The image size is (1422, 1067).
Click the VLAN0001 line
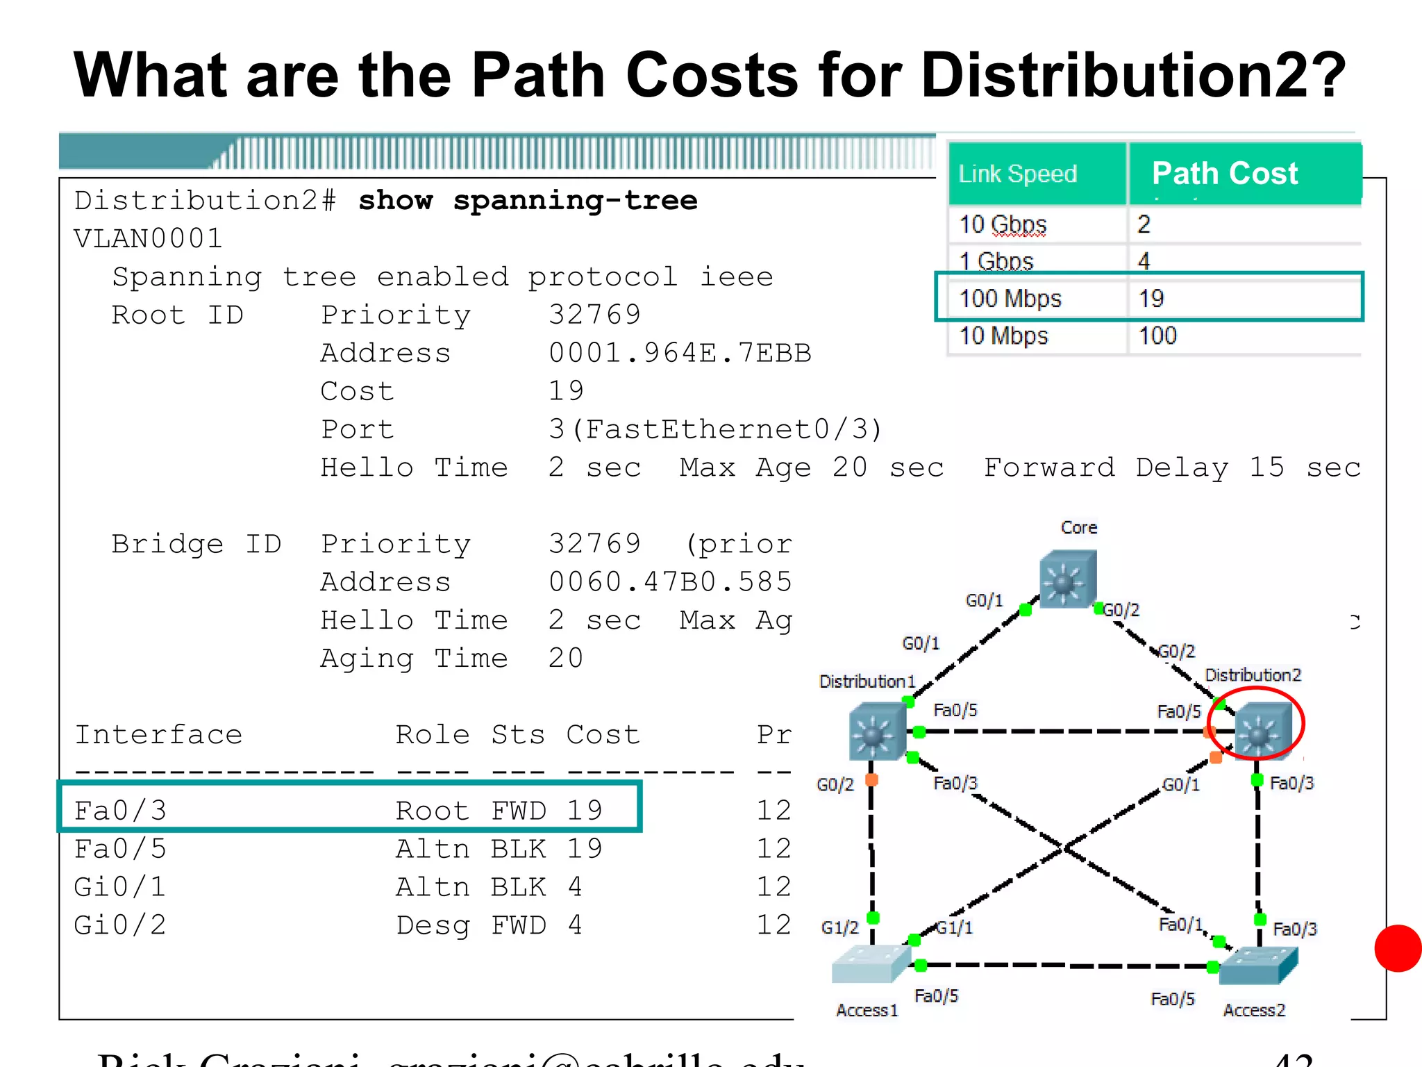148,239
